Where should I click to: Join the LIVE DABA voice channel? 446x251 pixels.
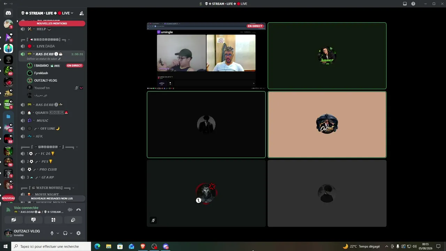52,46
